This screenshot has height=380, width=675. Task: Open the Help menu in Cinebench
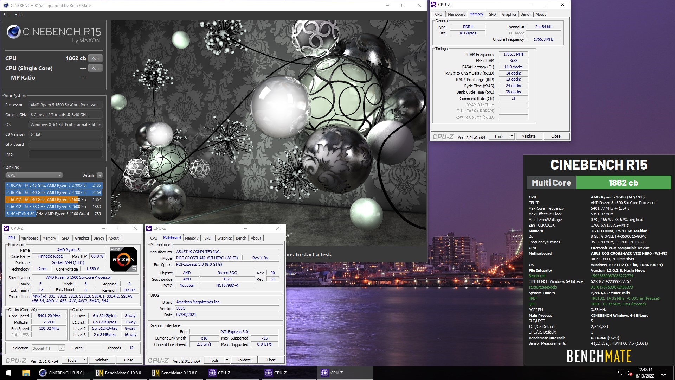19,15
